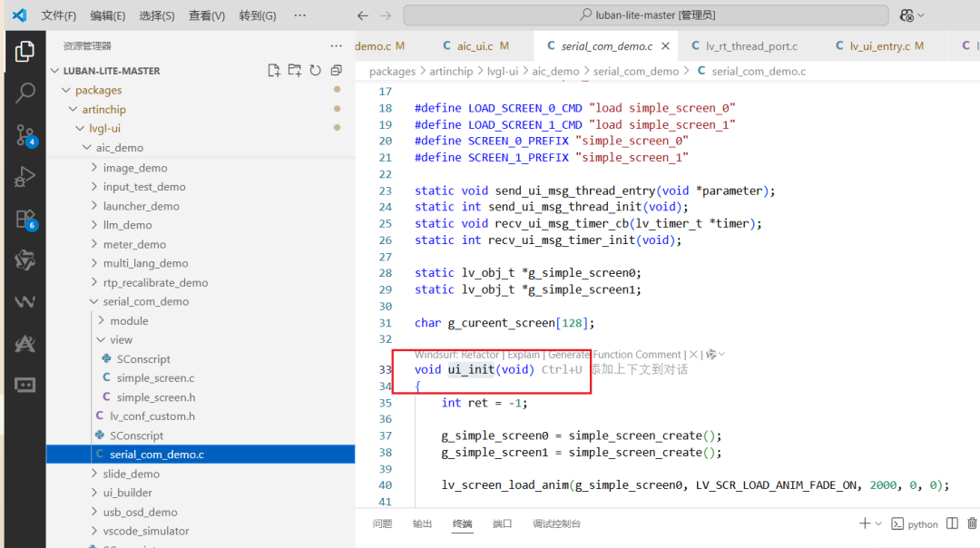Image resolution: width=980 pixels, height=548 pixels.
Task: Kill the terminal with trash icon
Action: click(x=972, y=524)
